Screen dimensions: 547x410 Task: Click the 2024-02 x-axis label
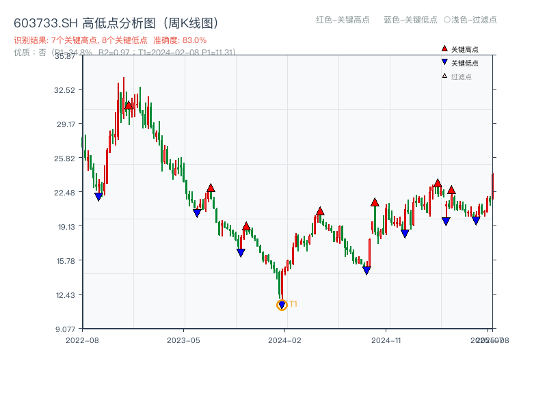click(284, 340)
